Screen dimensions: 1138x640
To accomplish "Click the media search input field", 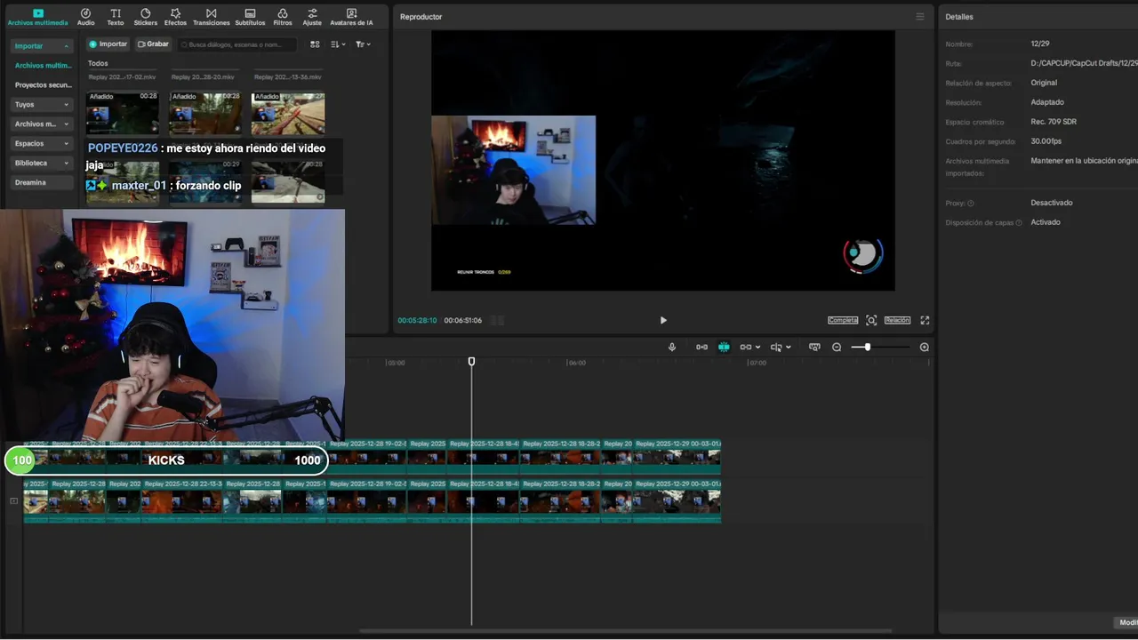I will 237,44.
